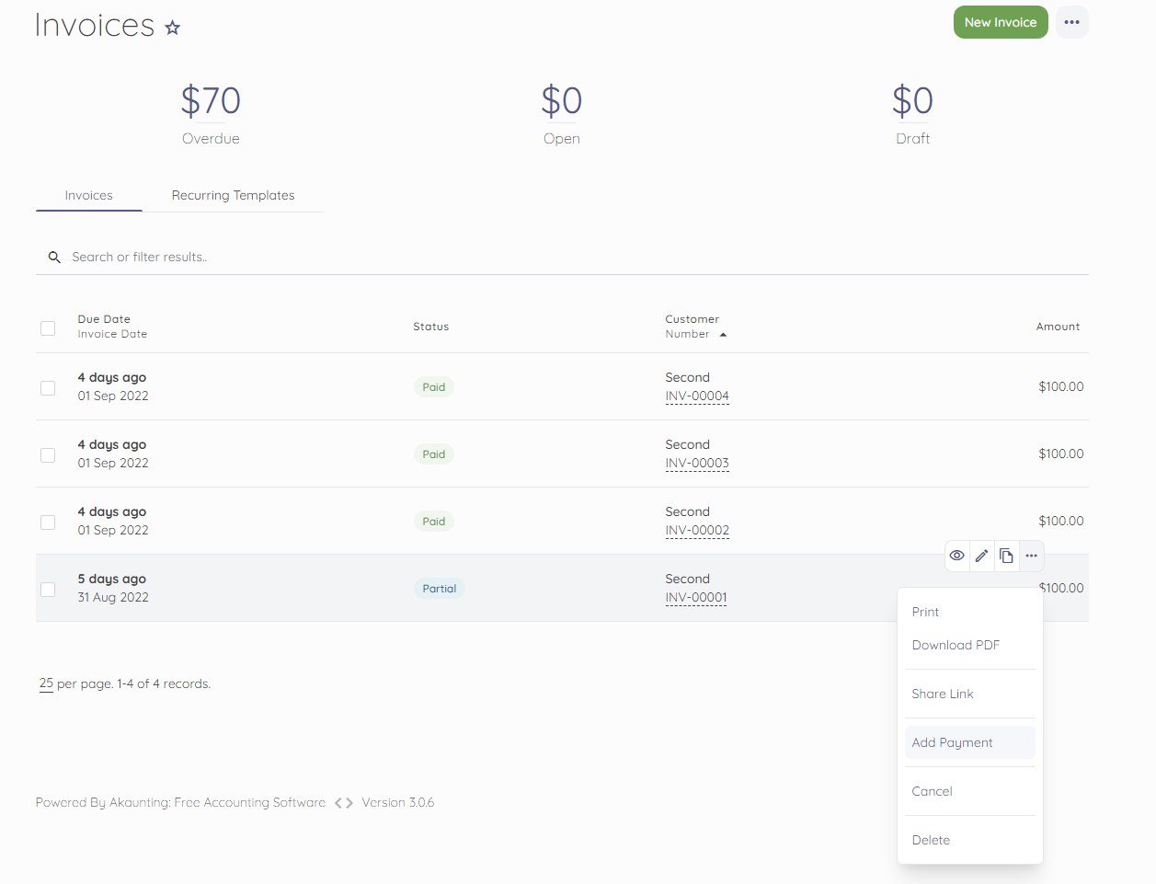Check the select-all checkbox in table header
Image resolution: width=1156 pixels, height=884 pixels.
coord(48,327)
